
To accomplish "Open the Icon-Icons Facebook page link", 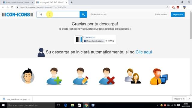I will tap(89, 37).
